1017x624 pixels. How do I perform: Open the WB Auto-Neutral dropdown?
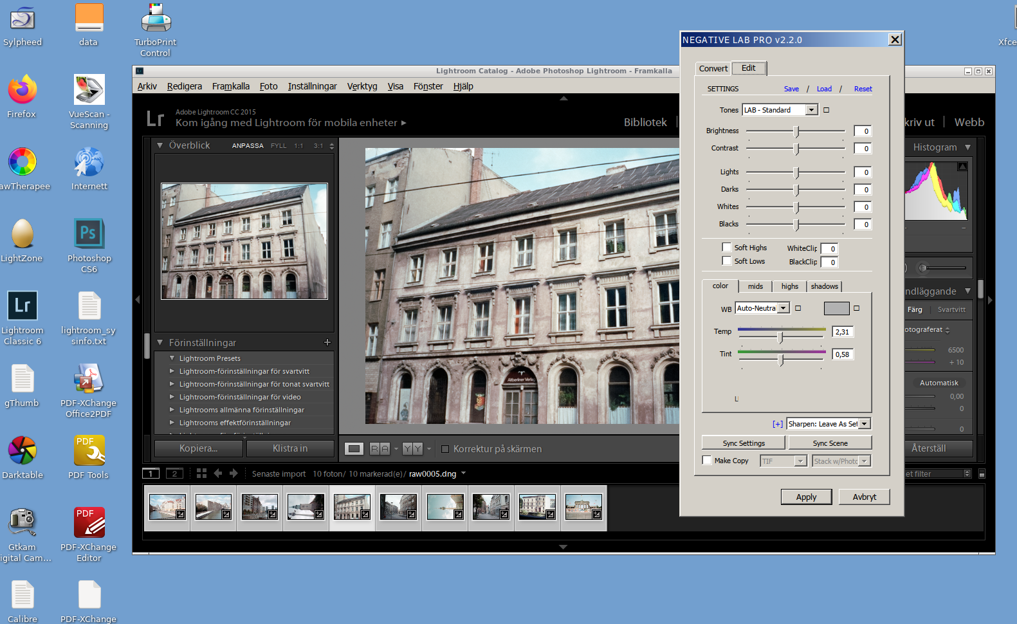(x=762, y=308)
